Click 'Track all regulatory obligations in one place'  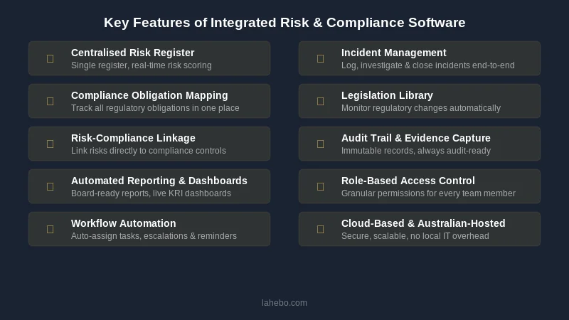155,108
